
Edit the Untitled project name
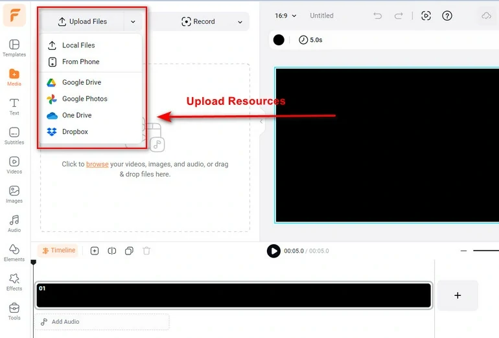321,16
